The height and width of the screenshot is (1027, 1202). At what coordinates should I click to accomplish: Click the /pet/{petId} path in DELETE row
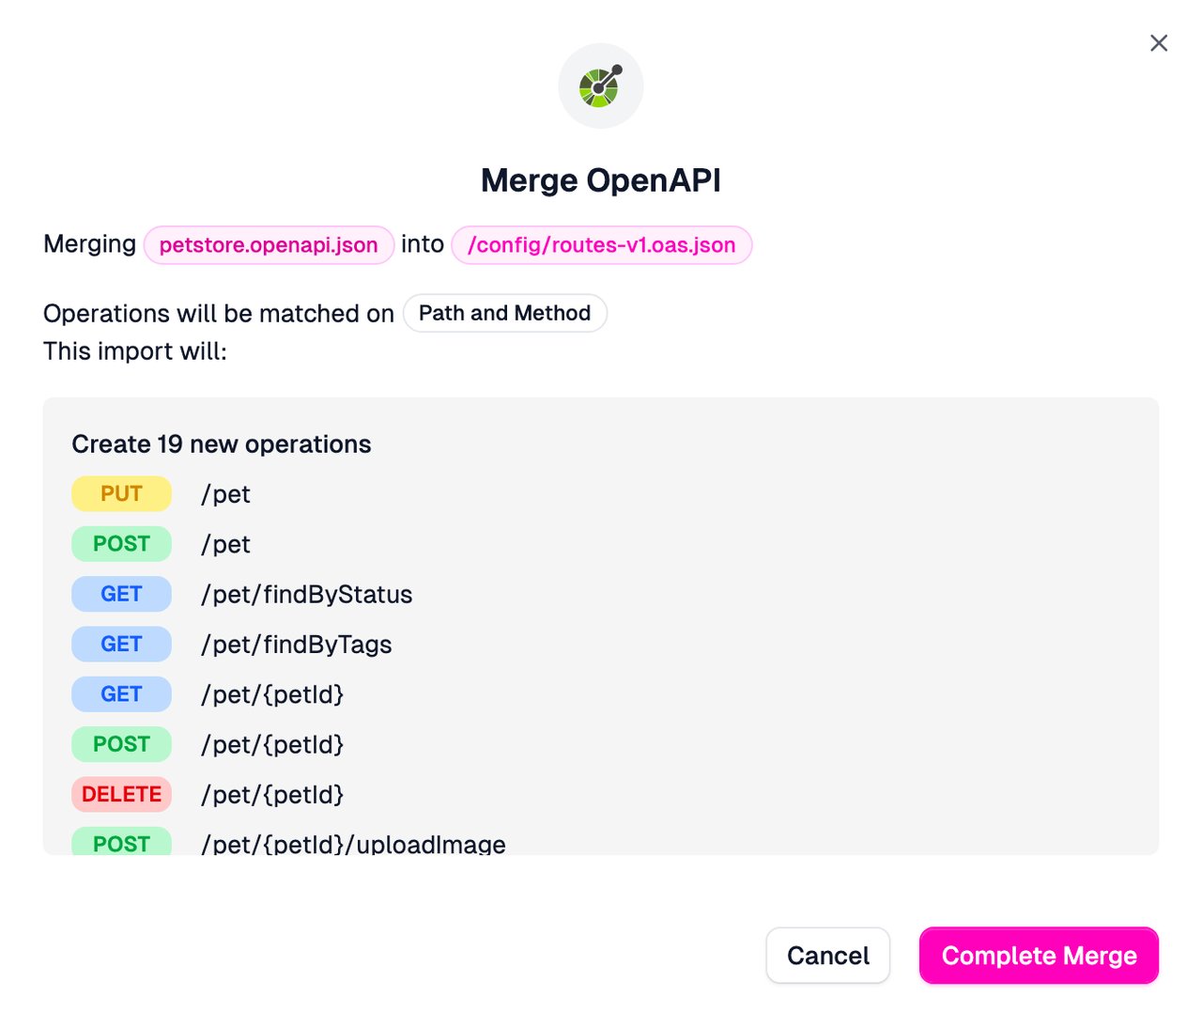pos(272,795)
